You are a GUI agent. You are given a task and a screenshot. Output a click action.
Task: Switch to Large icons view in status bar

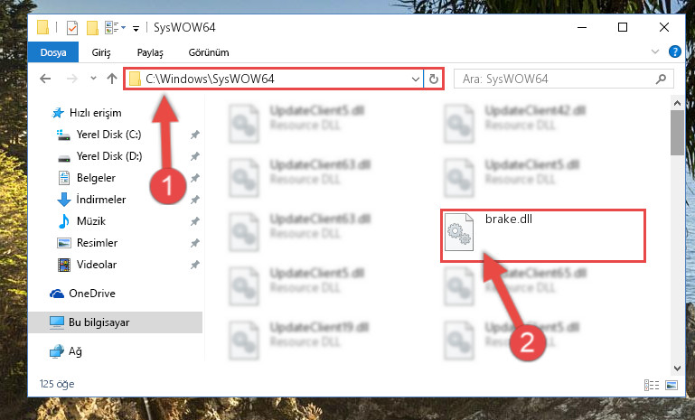pos(672,385)
